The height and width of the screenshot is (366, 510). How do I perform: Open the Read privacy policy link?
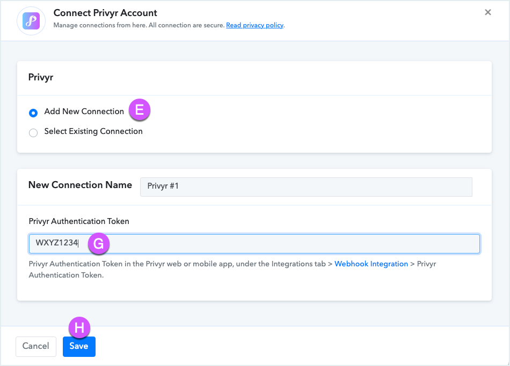pos(254,25)
